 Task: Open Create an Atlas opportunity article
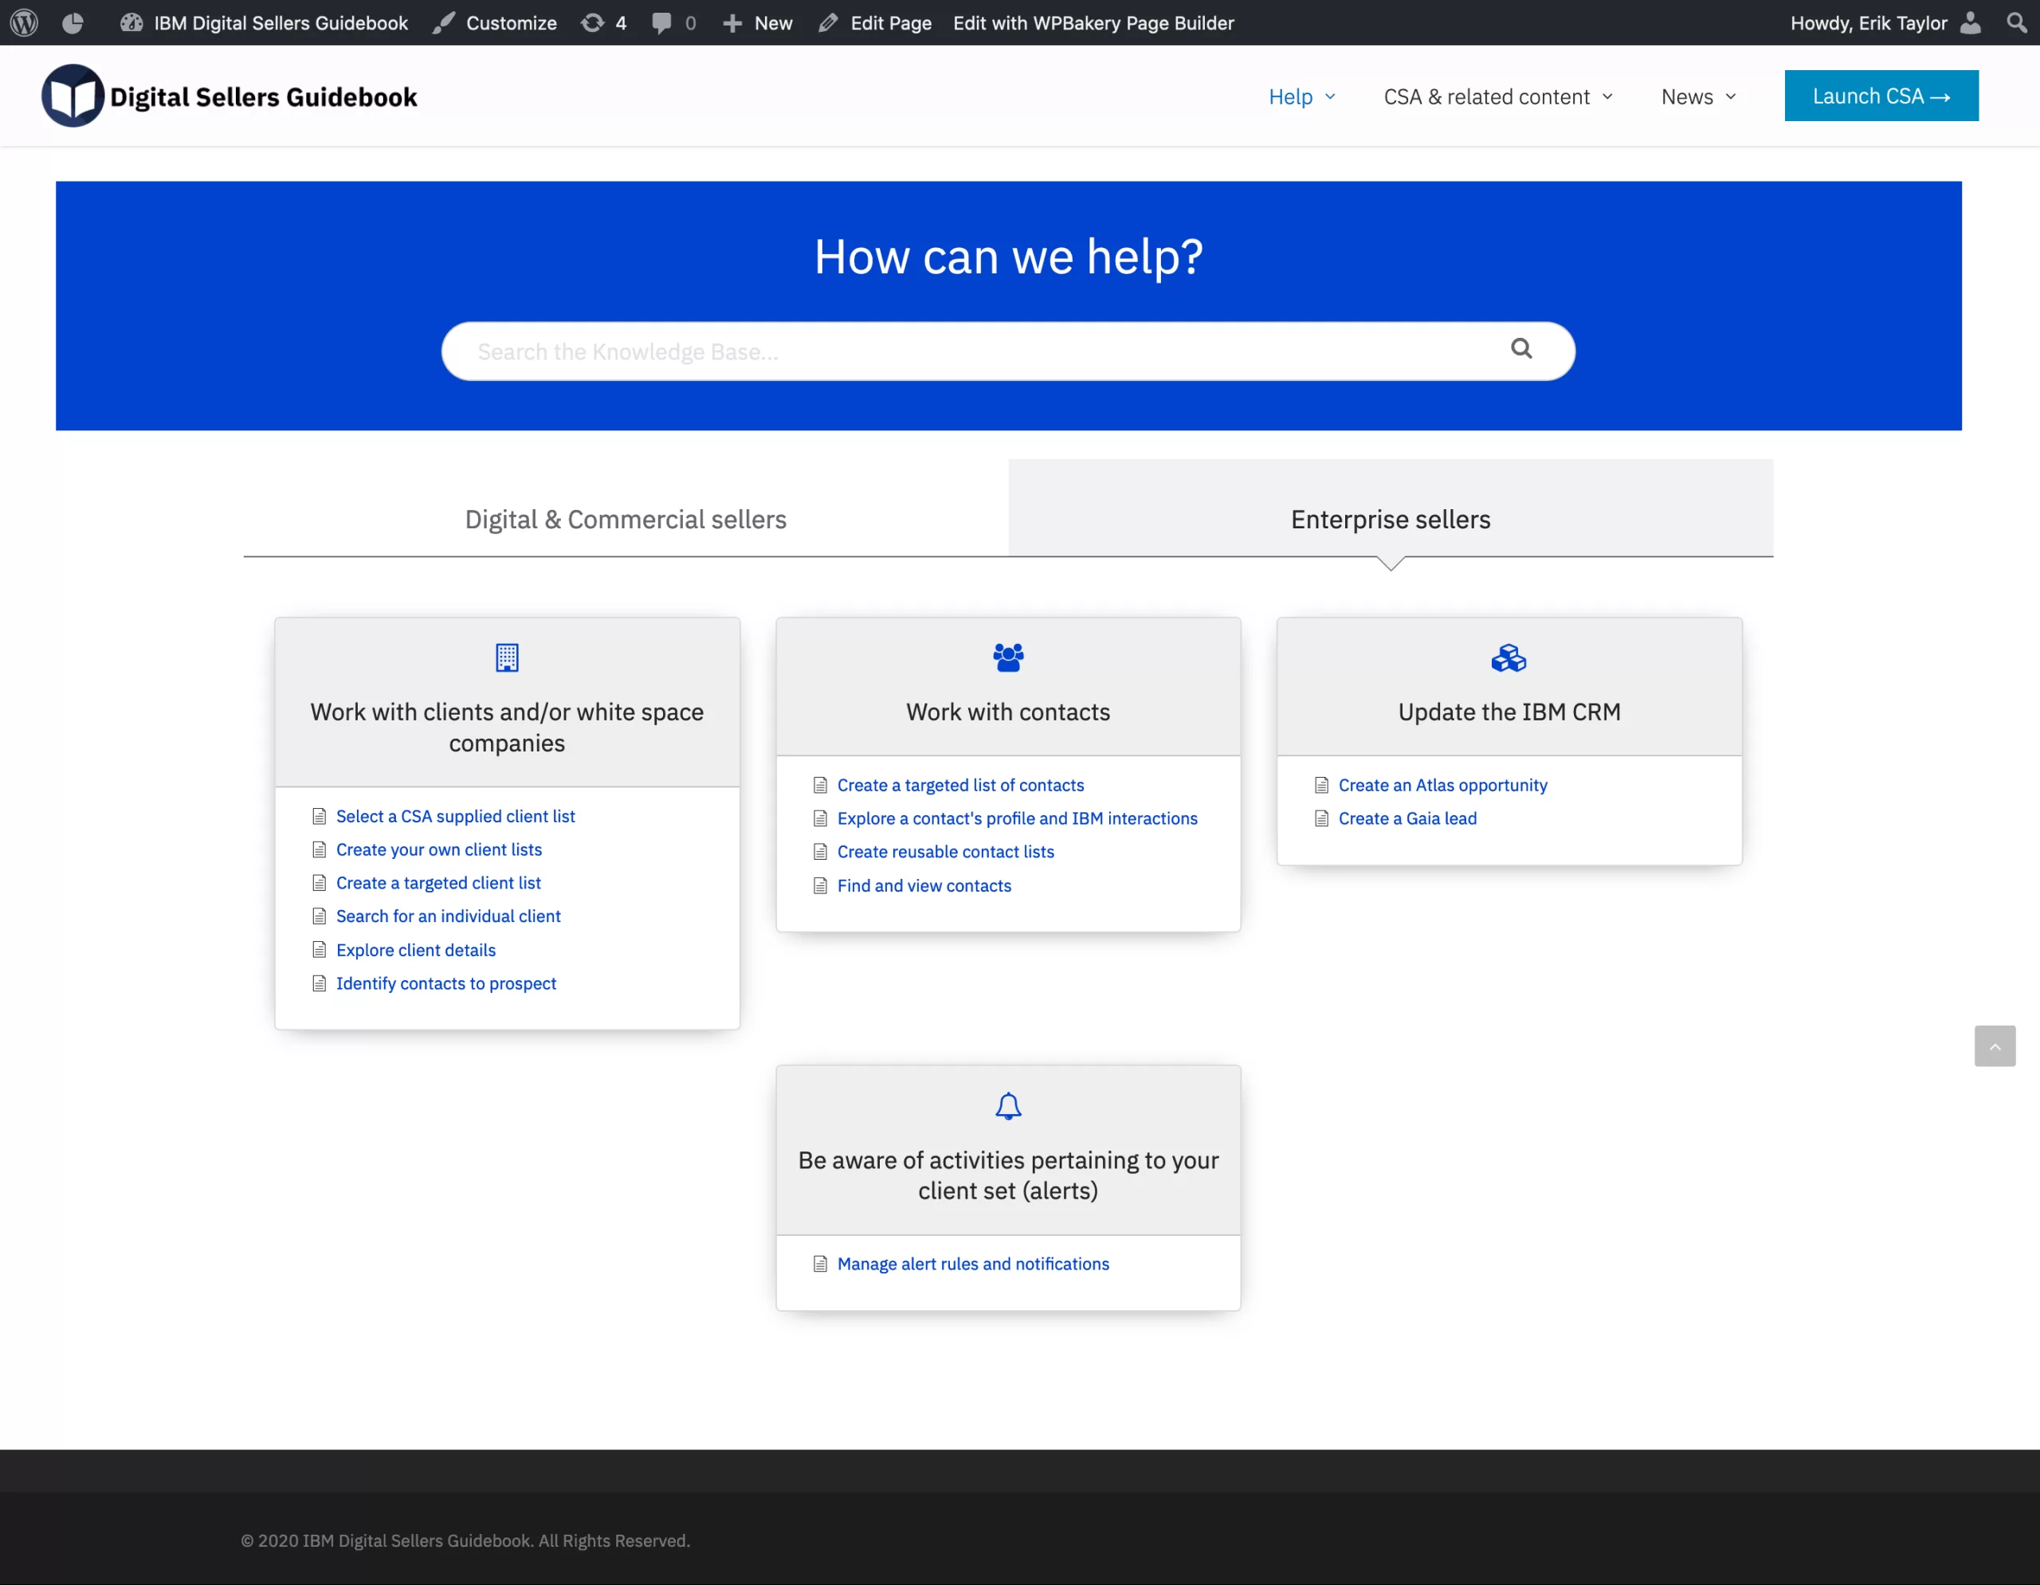coord(1442,785)
